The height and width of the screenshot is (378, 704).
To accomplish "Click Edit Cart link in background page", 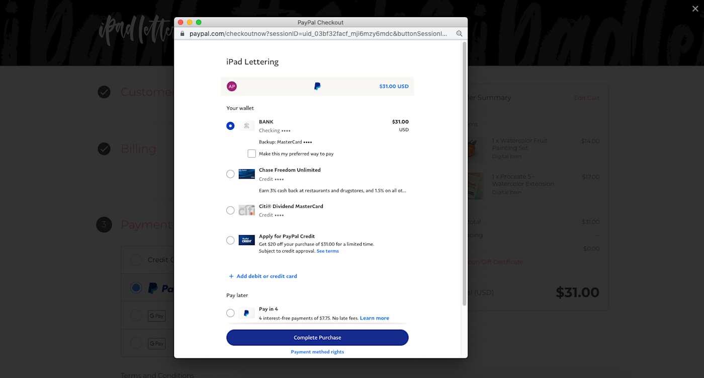I will point(587,98).
